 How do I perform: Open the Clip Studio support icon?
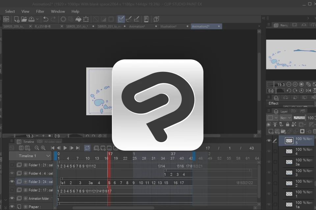(156, 19)
